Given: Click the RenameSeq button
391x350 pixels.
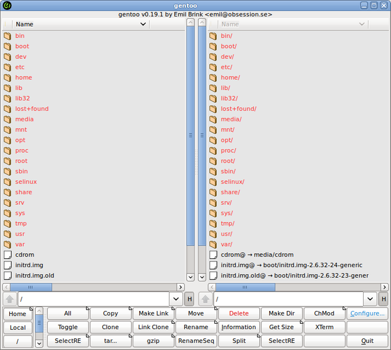Looking at the screenshot, I should pos(196,341).
